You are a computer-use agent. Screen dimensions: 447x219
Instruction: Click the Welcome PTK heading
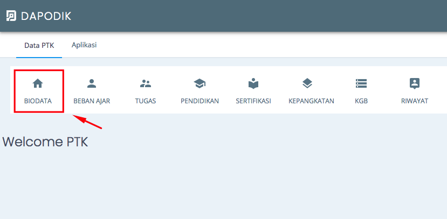45,142
